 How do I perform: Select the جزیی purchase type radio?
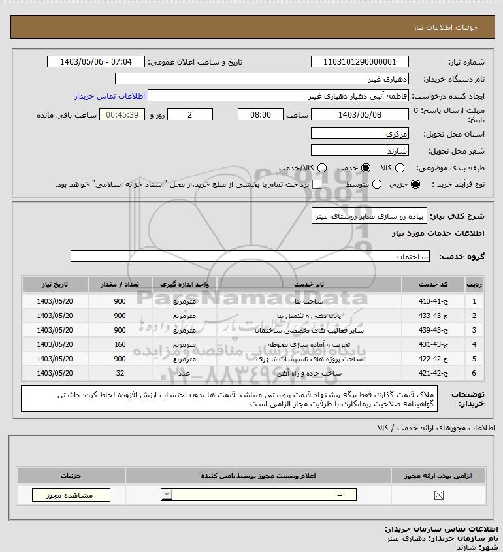[x=415, y=184]
